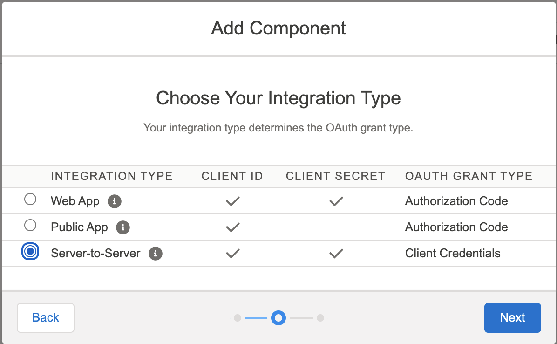Click the Client Secret column header
557x344 pixels.
coord(335,176)
